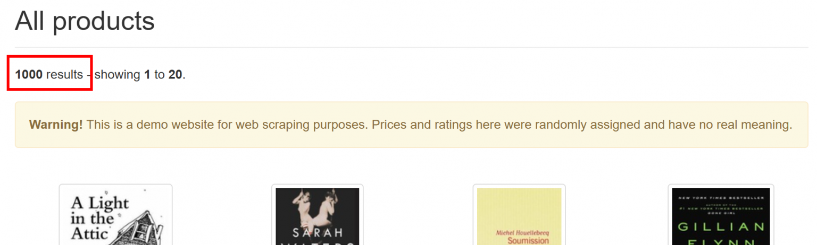Click the "All products" page heading
The height and width of the screenshot is (245, 817).
click(85, 21)
